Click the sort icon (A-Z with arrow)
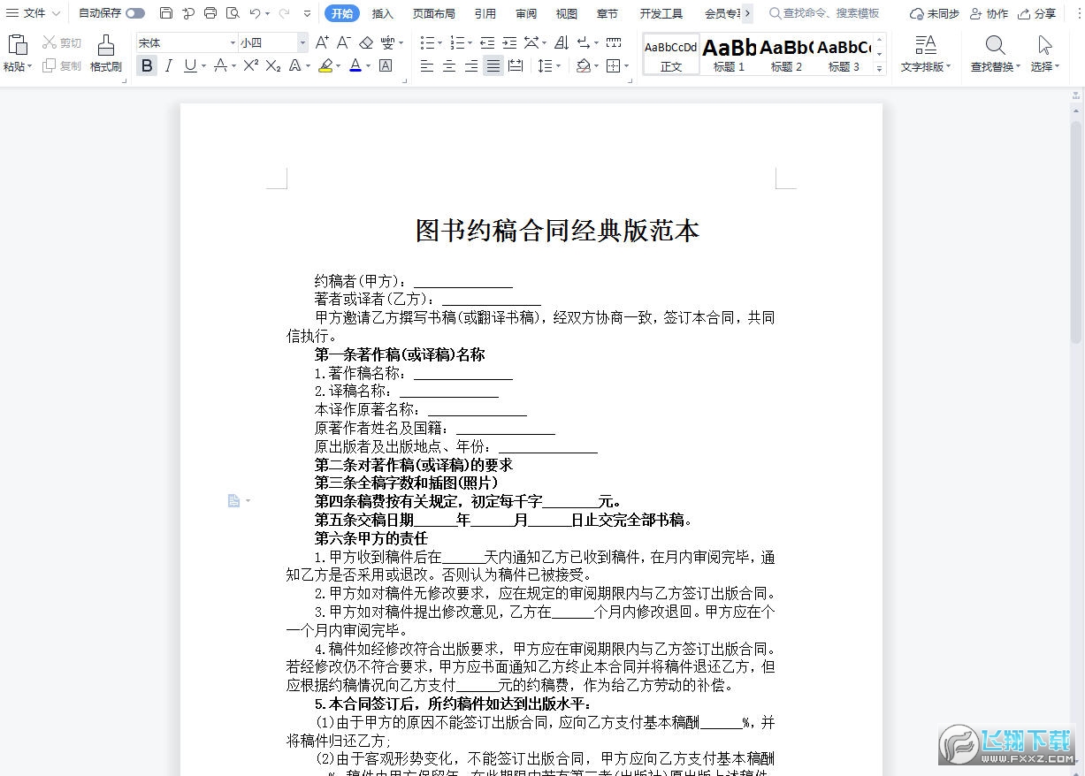 click(x=562, y=42)
